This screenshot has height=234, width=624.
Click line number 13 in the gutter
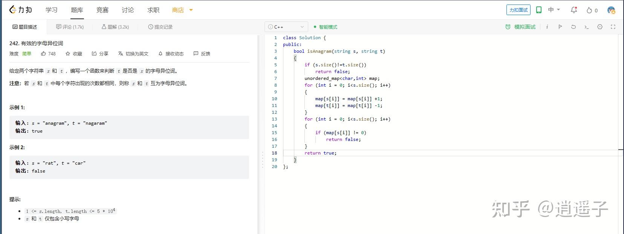(x=274, y=119)
